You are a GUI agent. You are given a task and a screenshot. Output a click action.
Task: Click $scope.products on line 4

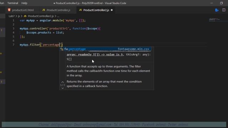coord(38,33)
